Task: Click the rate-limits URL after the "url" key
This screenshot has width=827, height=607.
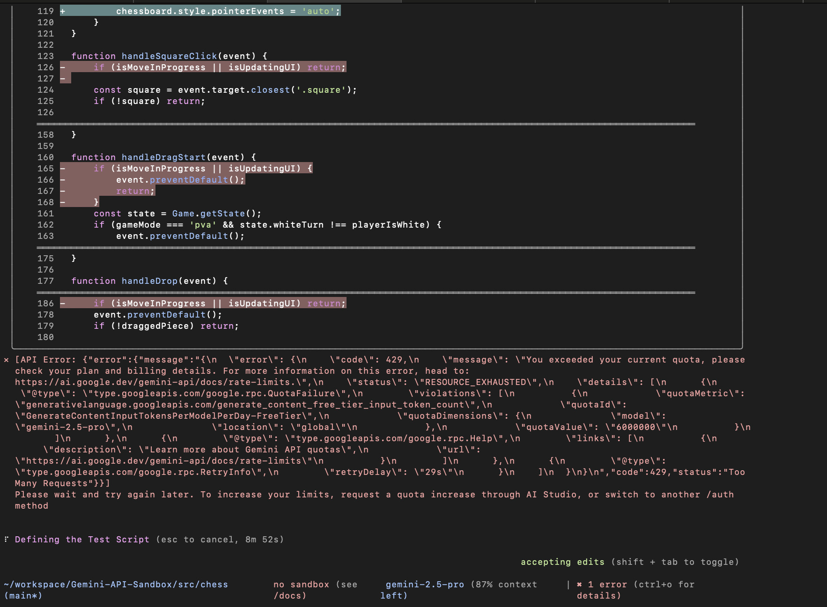Action: click(163, 461)
